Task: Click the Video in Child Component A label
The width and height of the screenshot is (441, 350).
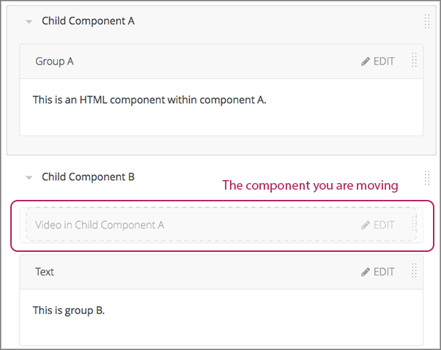Action: [100, 226]
